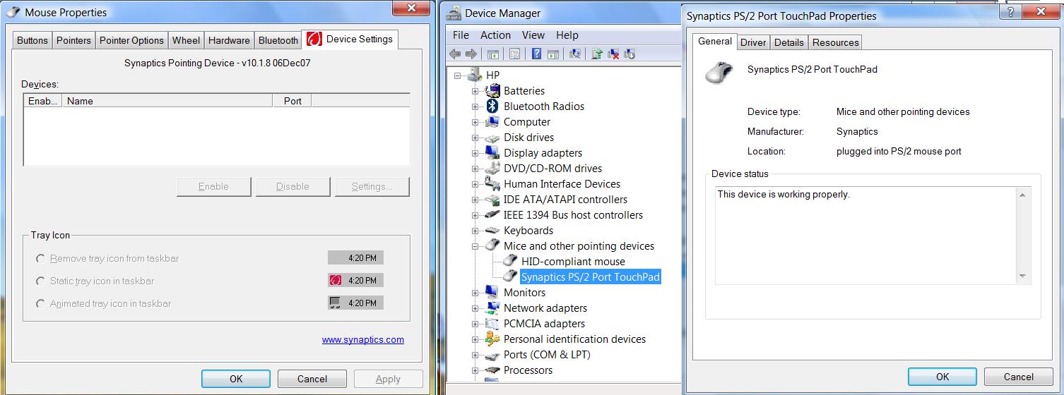Select Static tray icon in taskbar
Screen dimensions: 1064x395
tap(41, 281)
